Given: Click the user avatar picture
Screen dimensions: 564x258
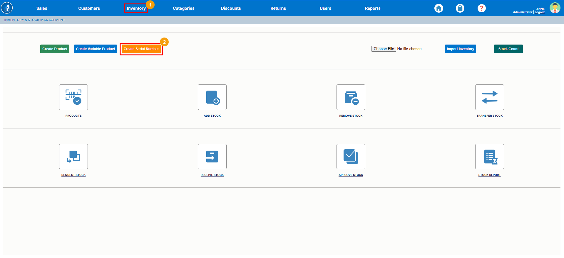Looking at the screenshot, I should [555, 8].
